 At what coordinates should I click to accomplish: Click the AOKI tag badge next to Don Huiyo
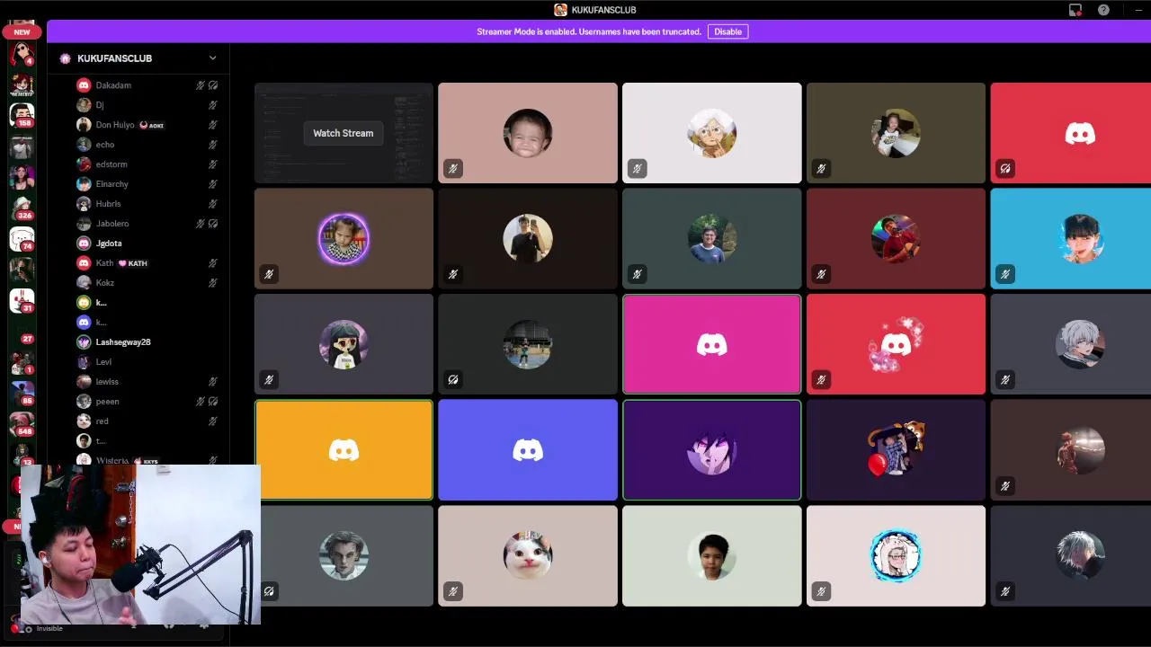[152, 125]
